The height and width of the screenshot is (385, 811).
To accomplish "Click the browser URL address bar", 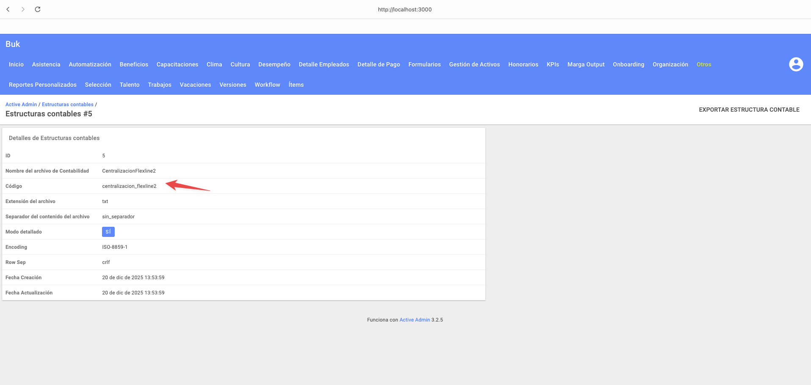I will click(405, 9).
